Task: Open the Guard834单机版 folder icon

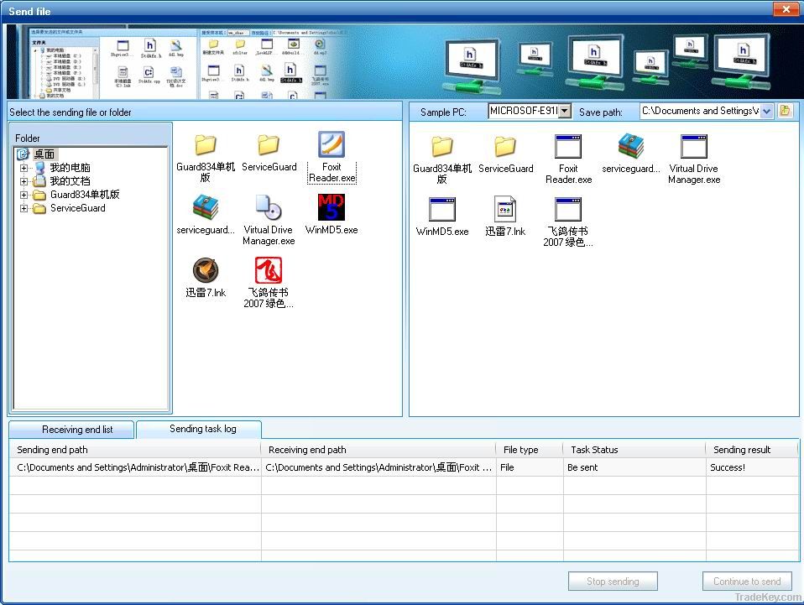Action: pos(205,145)
